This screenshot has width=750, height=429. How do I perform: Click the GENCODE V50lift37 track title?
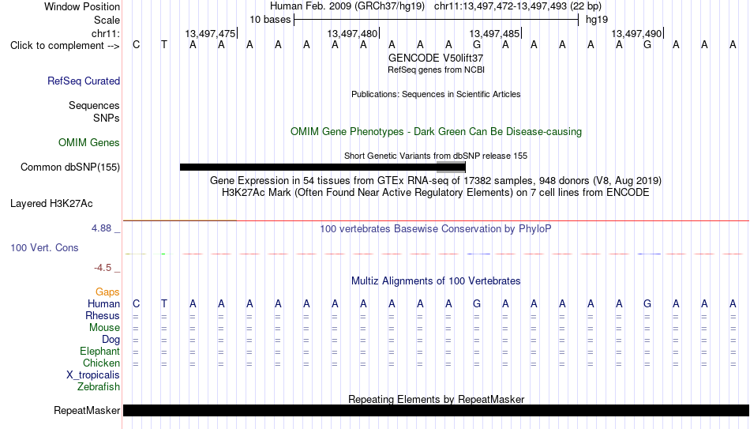tap(436, 58)
